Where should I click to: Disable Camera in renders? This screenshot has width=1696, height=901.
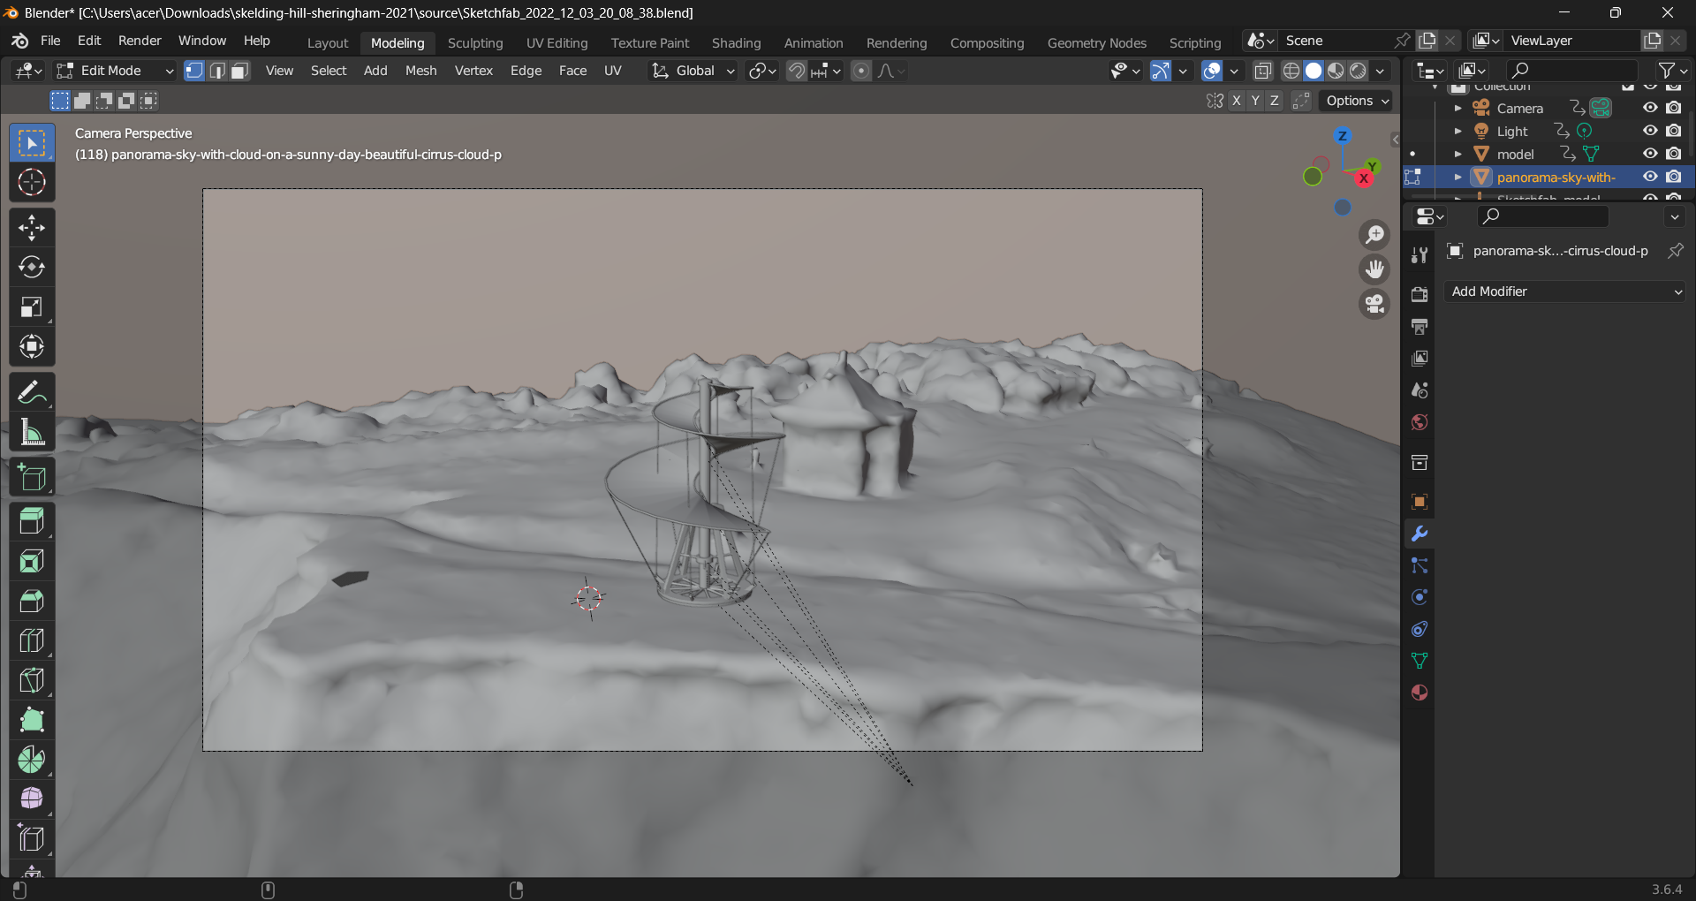pos(1674,108)
